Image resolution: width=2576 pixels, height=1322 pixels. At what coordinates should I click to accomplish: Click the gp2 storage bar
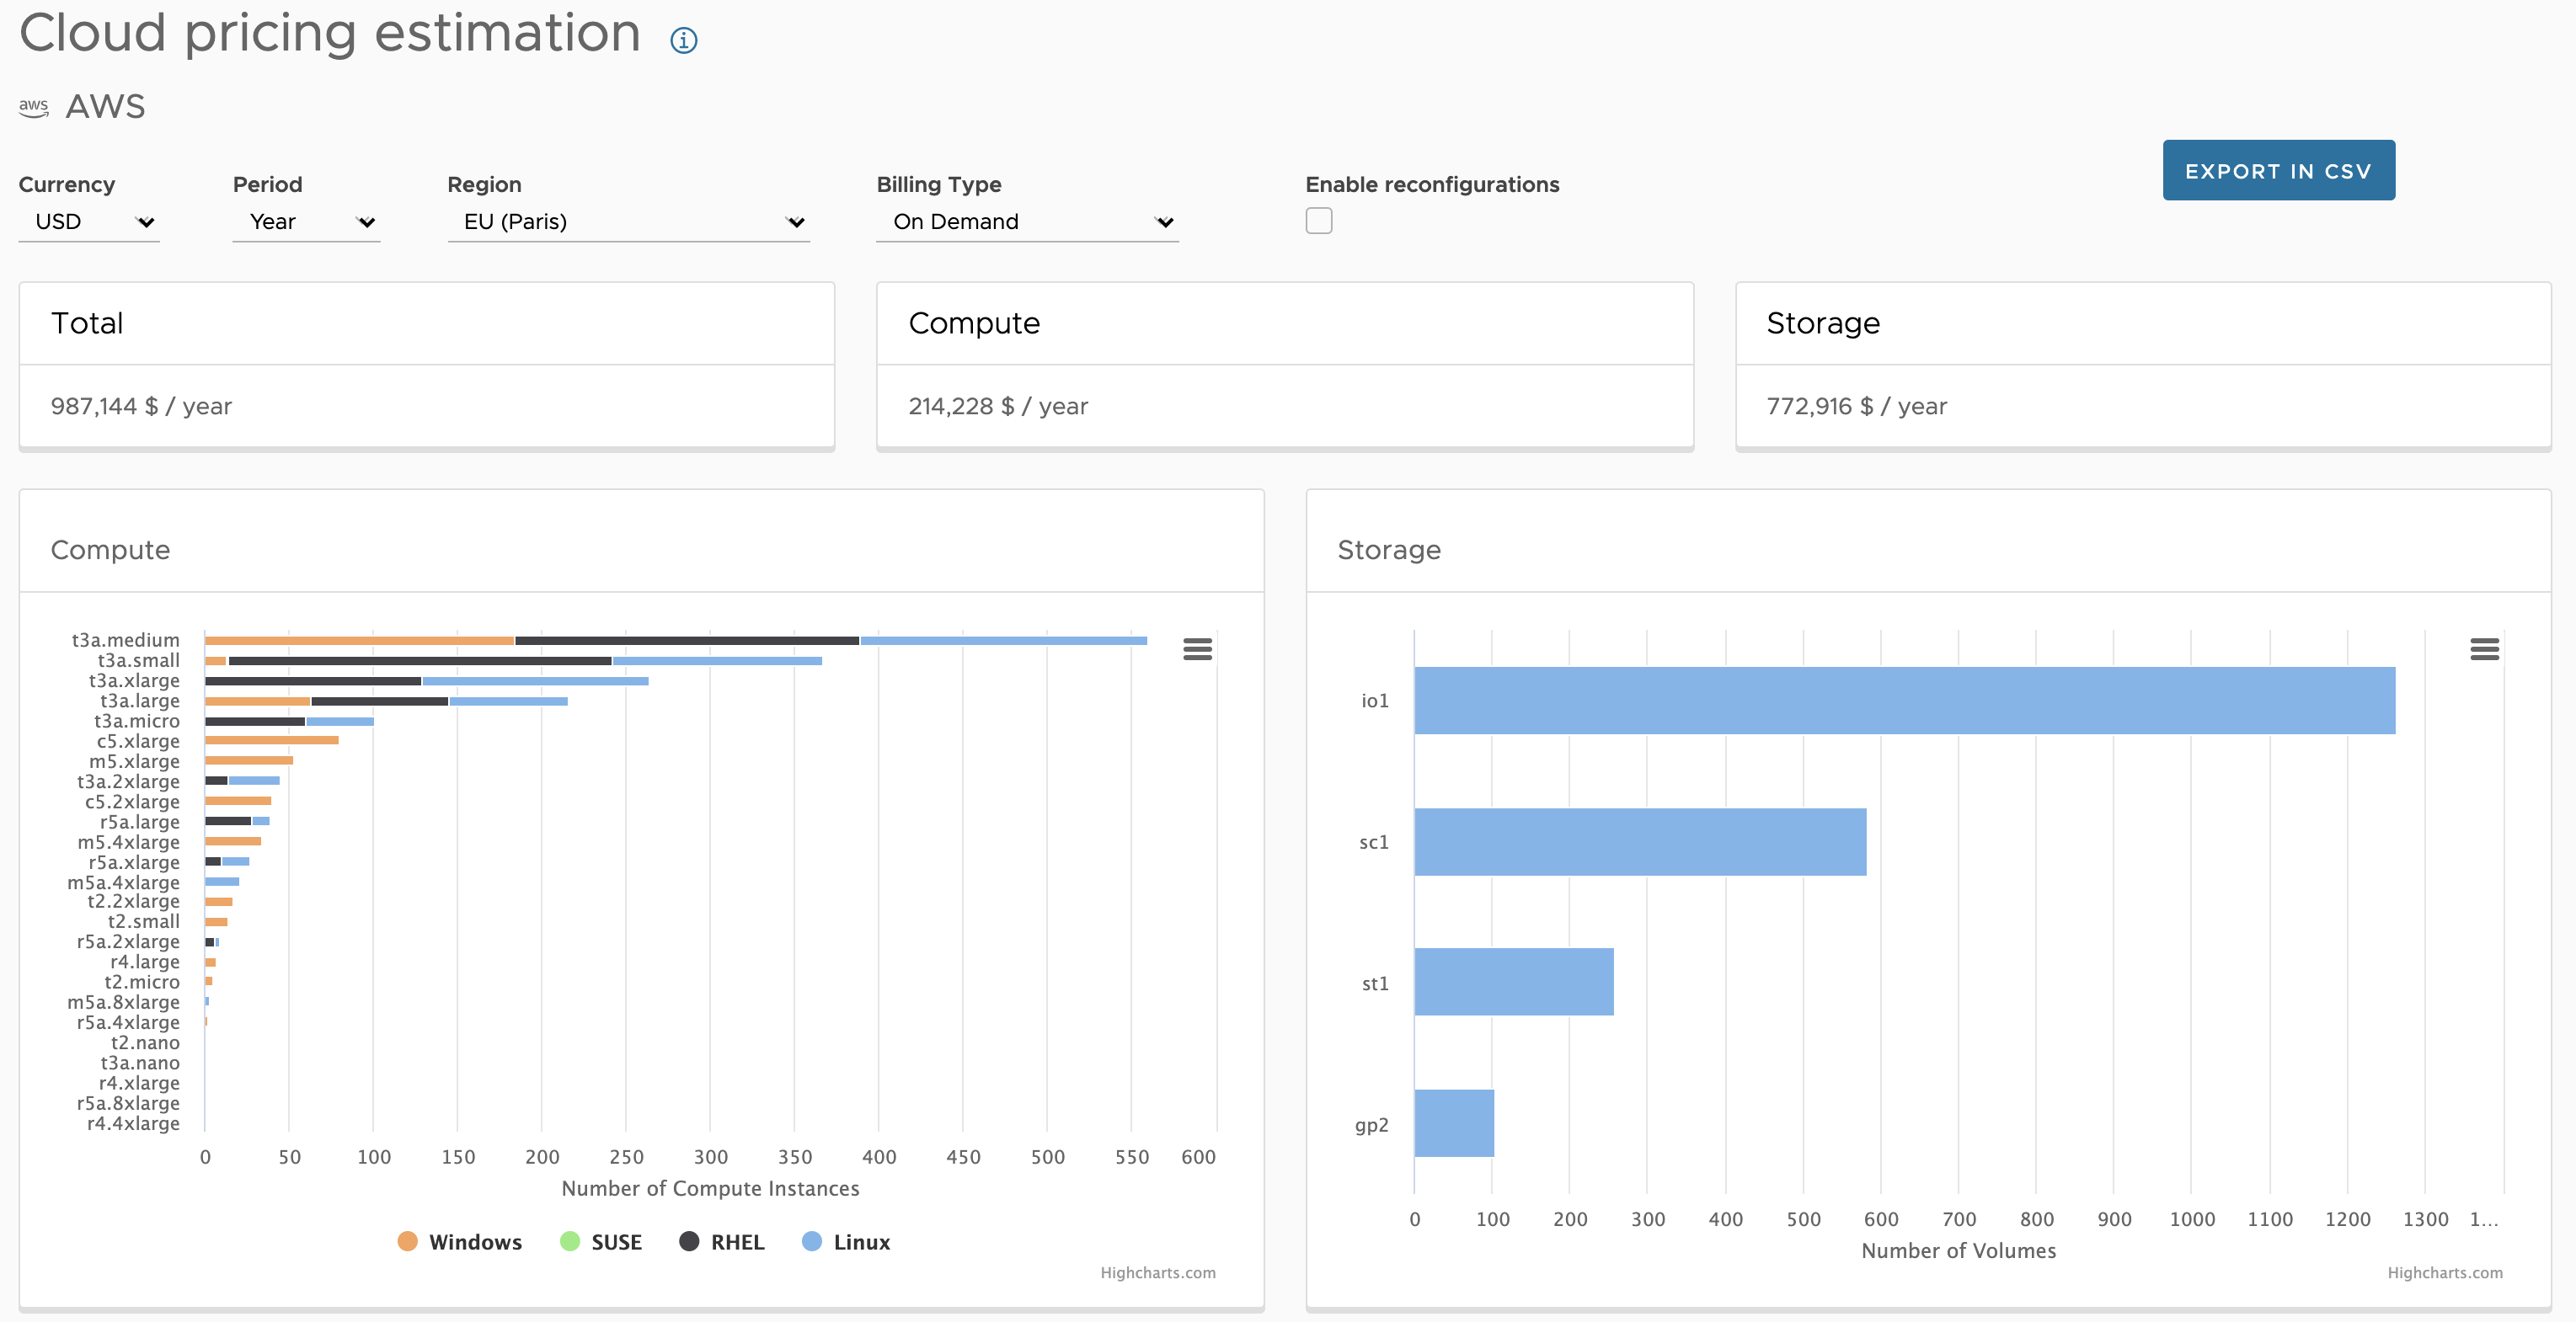point(1453,1123)
